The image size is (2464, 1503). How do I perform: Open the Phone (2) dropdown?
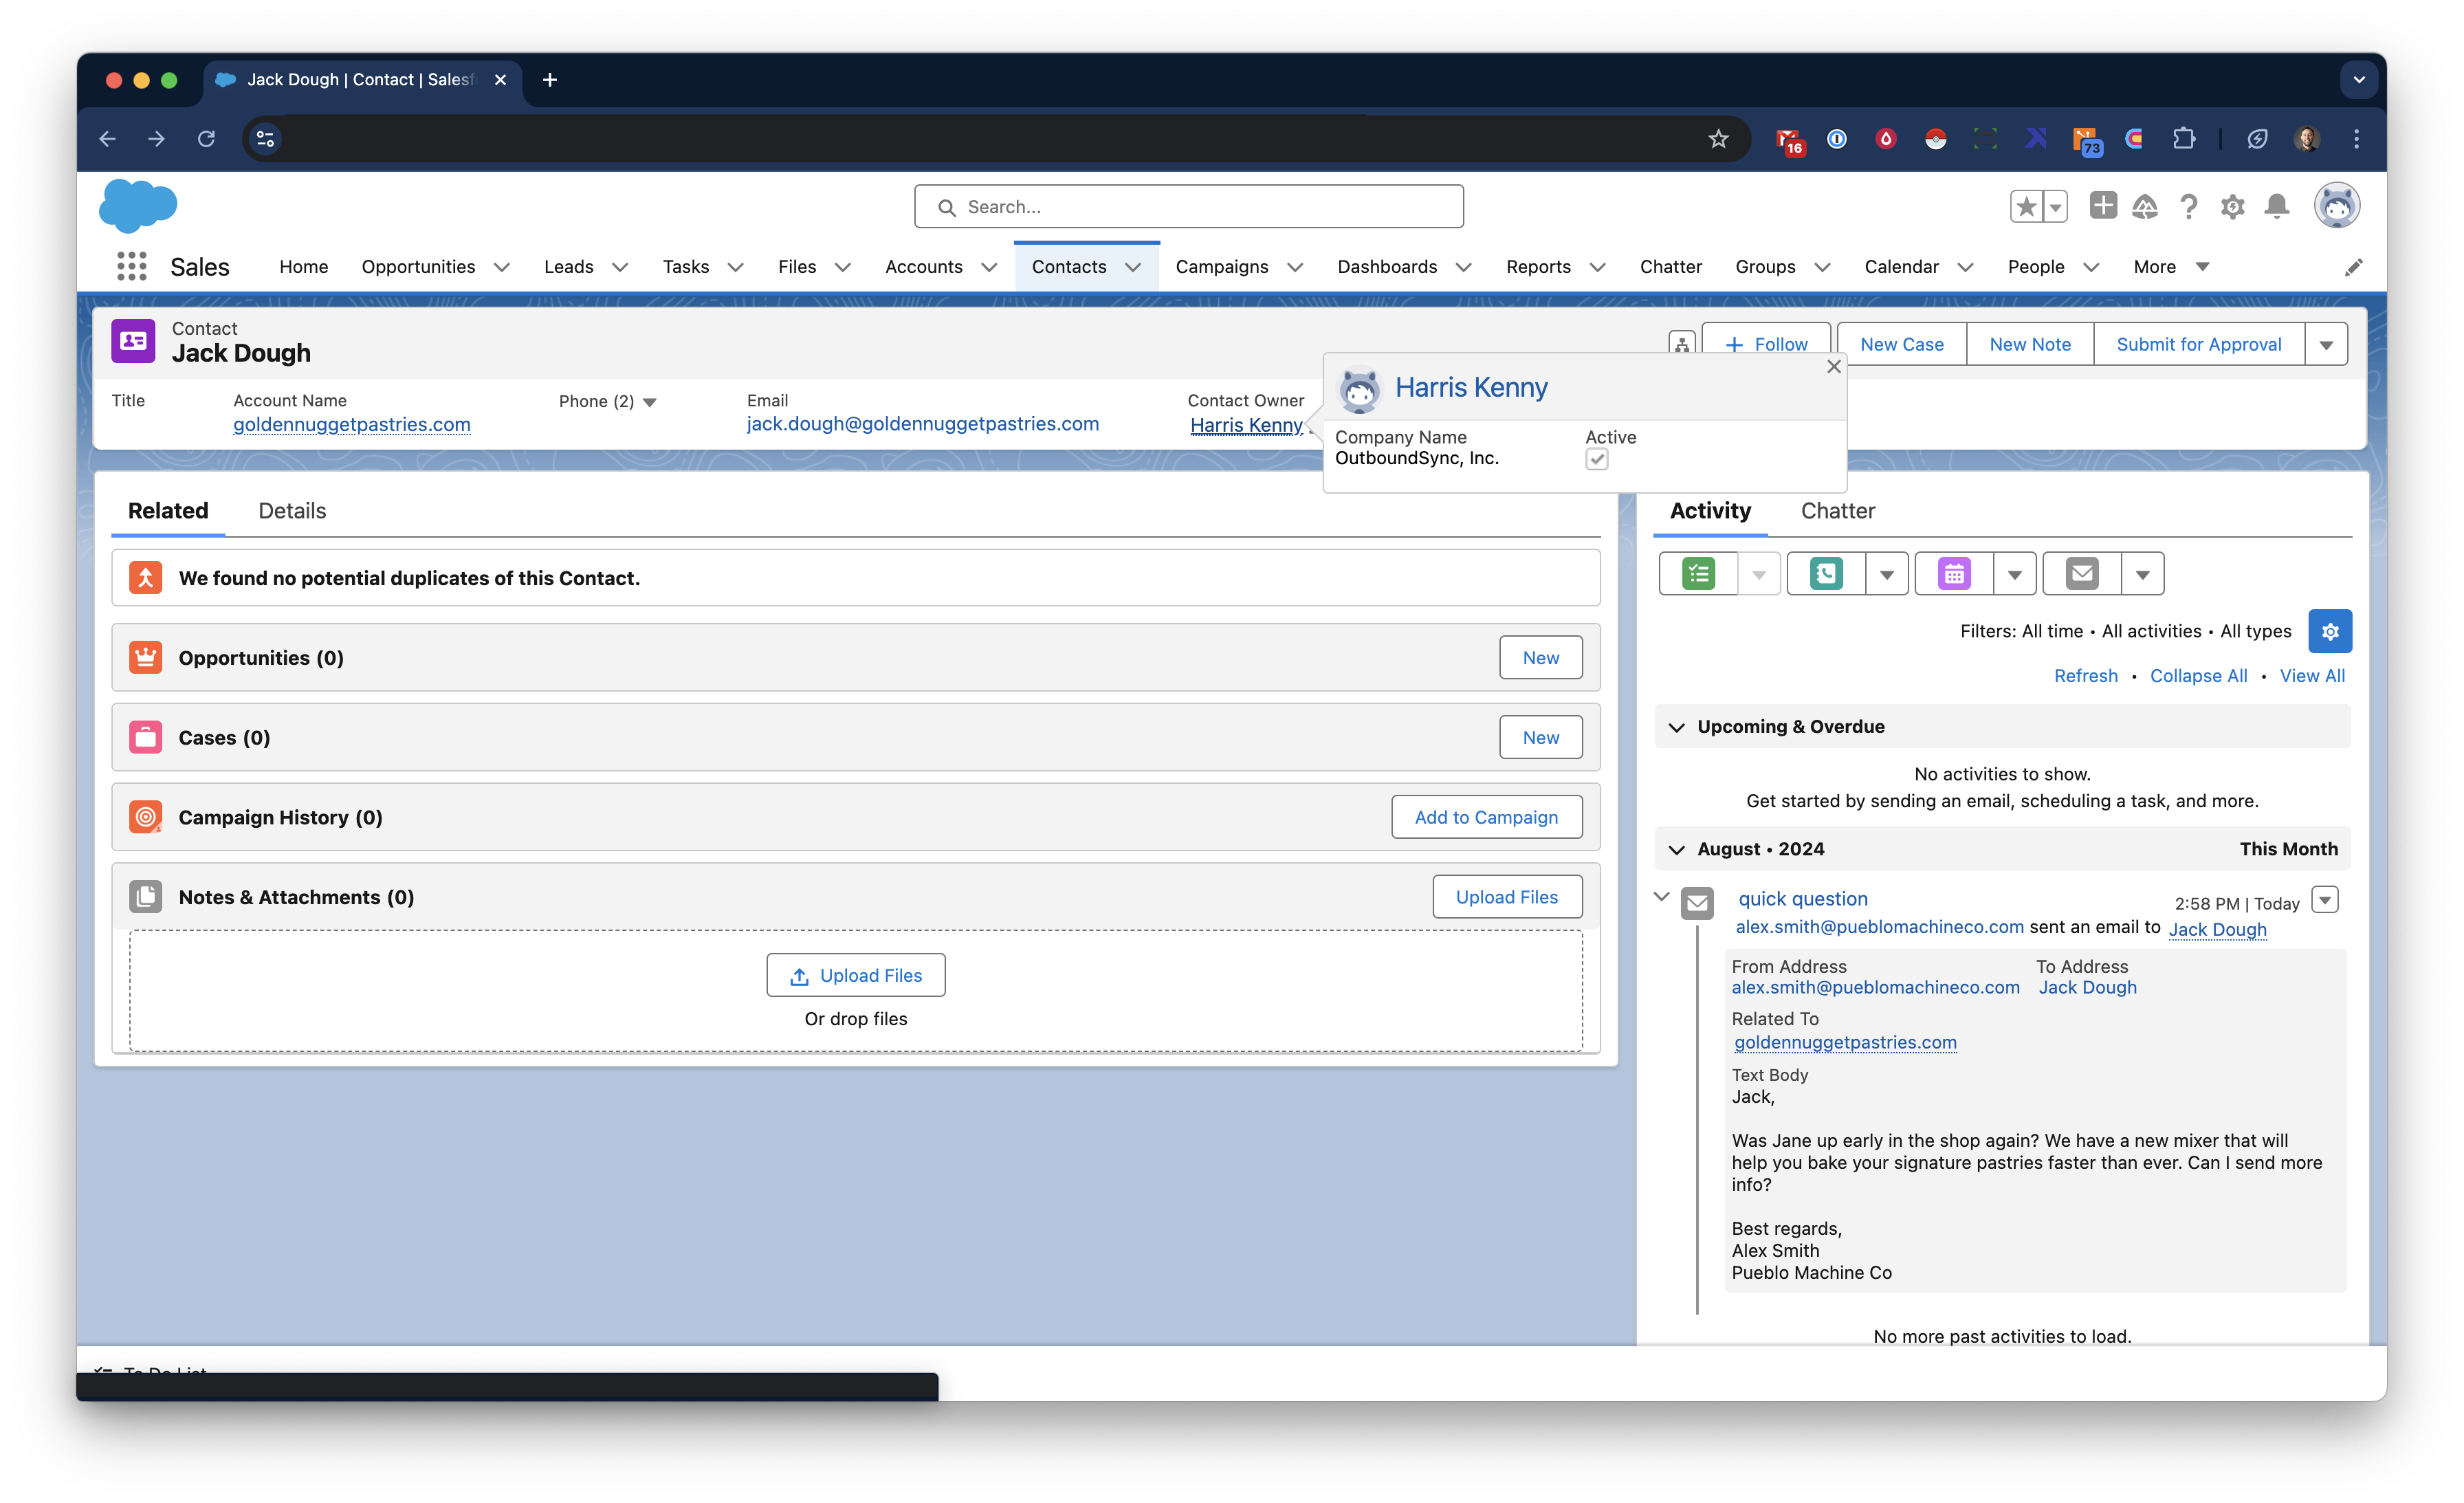[x=649, y=402]
